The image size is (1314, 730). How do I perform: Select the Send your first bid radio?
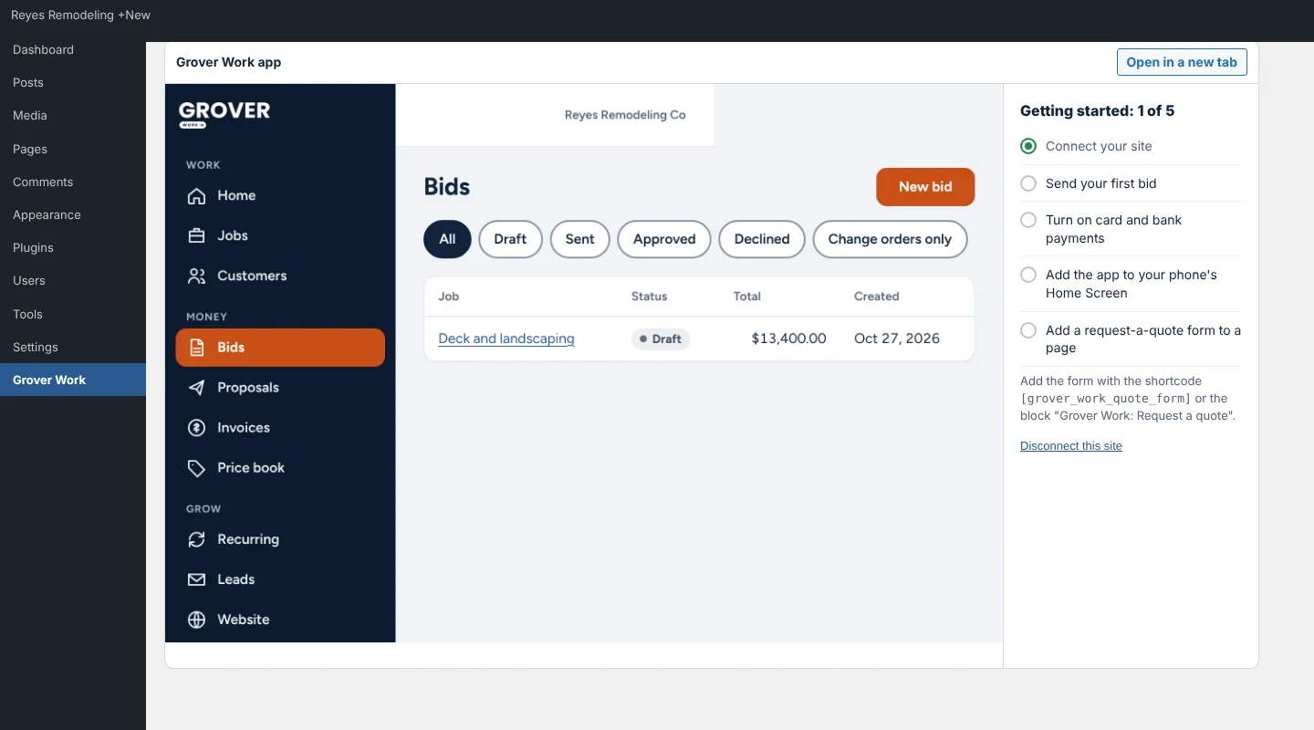click(x=1028, y=183)
